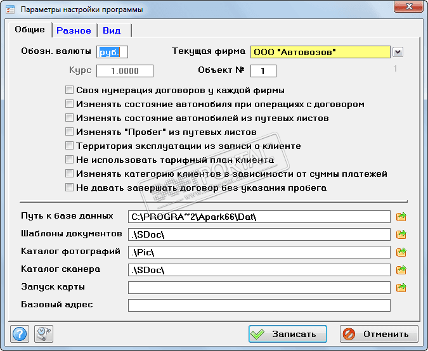Click the browse folder icon for Каталог фотографий

(401, 252)
